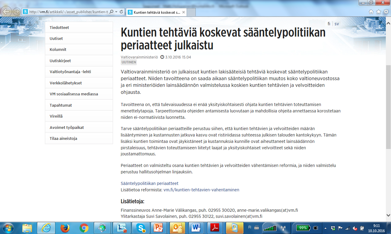Click the wireless antenna tray icon
The width and height of the screenshot is (391, 234).
pos(283,228)
